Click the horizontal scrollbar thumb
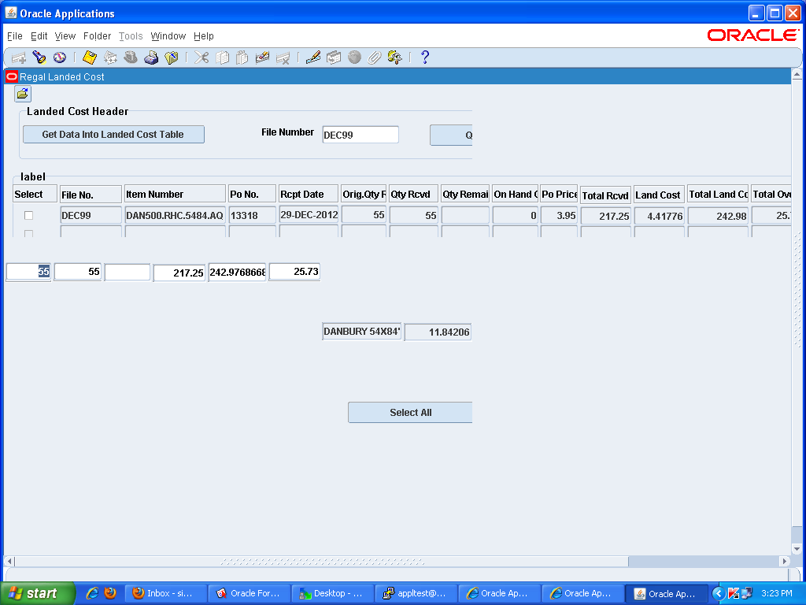Viewport: 806px width, 605px height. tap(322, 561)
